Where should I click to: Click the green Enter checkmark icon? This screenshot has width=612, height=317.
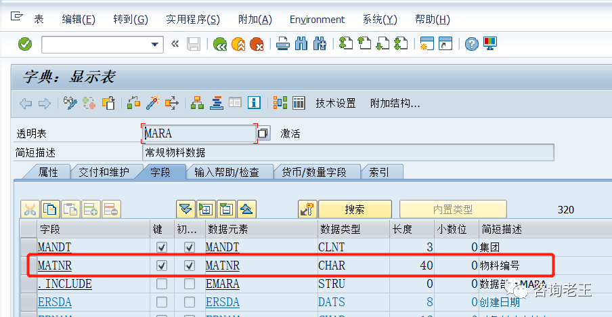pyautogui.click(x=25, y=44)
